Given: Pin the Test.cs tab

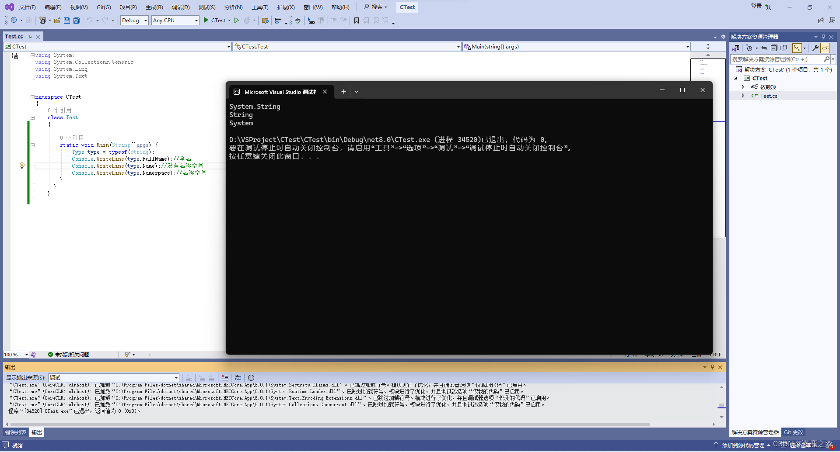Looking at the screenshot, I should pos(30,37).
